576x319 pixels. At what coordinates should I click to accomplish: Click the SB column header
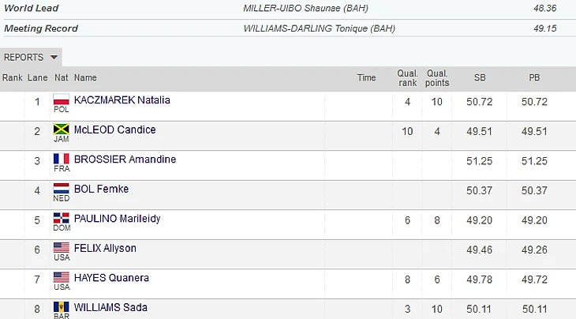click(x=480, y=78)
